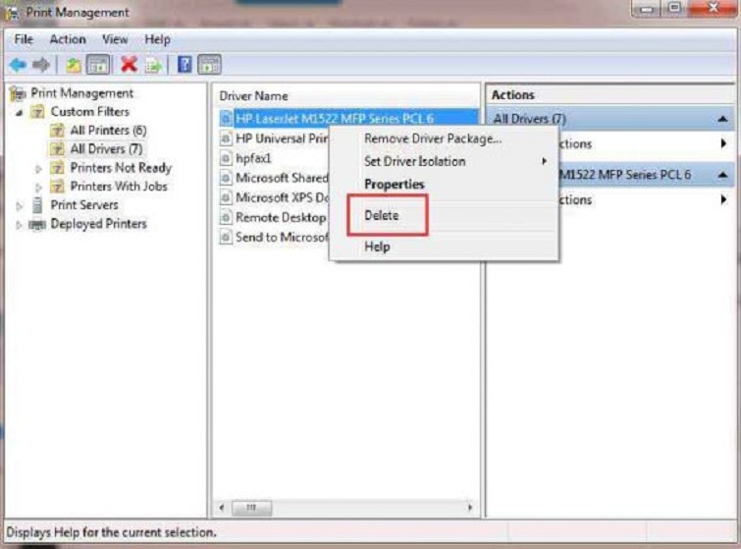
Task: Select All Printers (6) filter
Action: point(107,131)
